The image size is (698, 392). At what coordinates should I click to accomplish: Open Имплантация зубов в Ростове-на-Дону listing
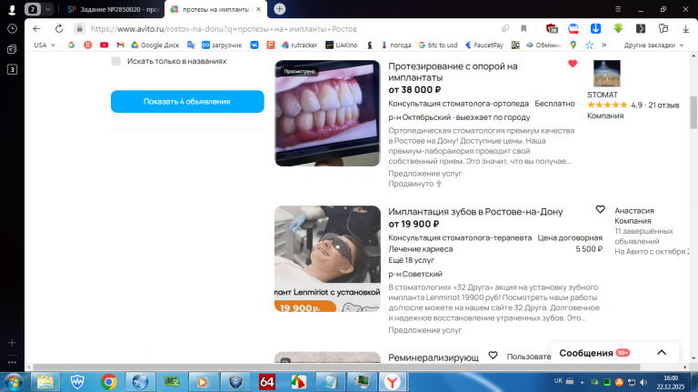pyautogui.click(x=475, y=212)
